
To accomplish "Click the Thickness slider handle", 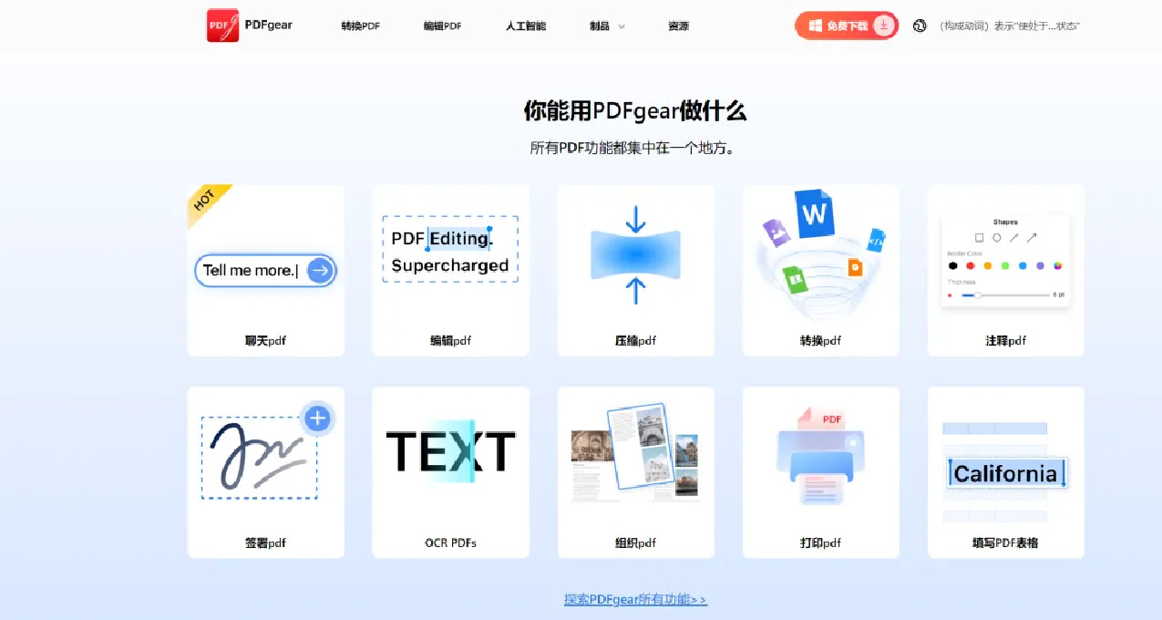I will pyautogui.click(x=977, y=295).
